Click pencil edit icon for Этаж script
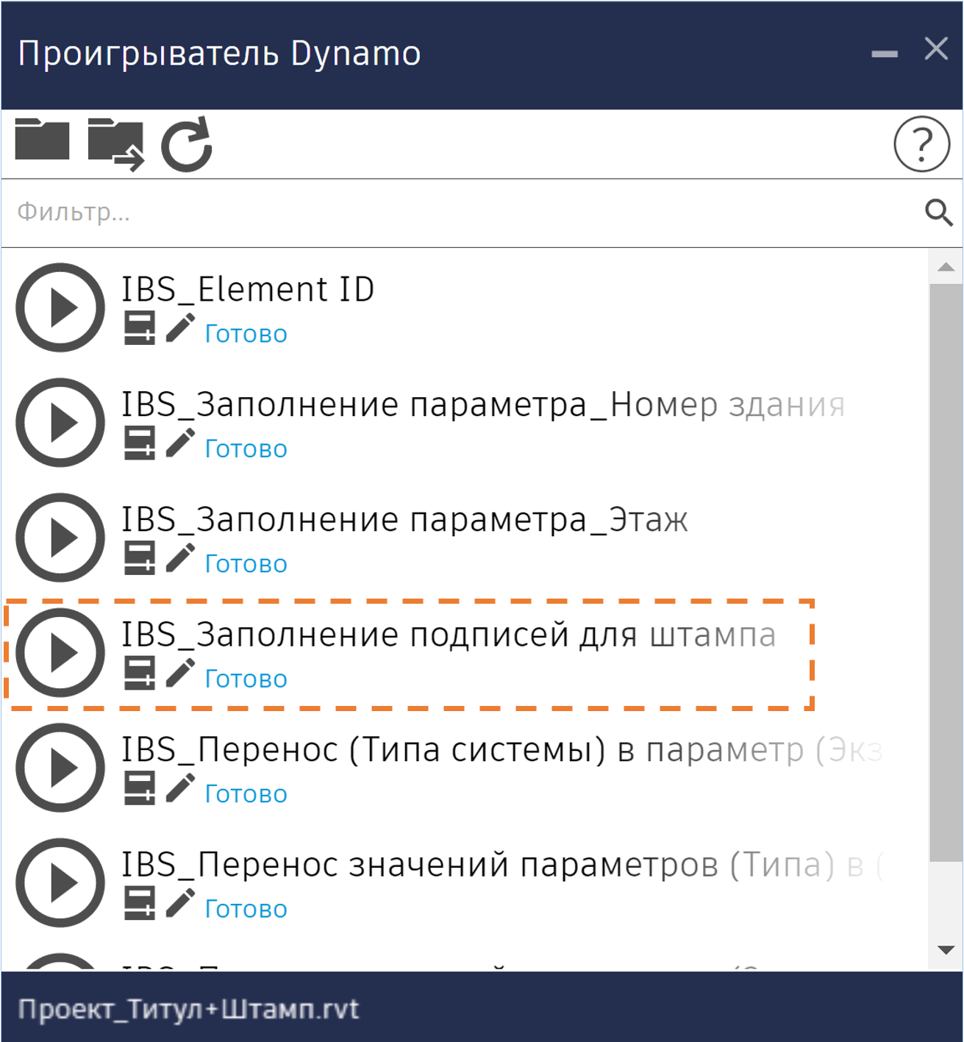964x1042 pixels. pyautogui.click(x=180, y=558)
